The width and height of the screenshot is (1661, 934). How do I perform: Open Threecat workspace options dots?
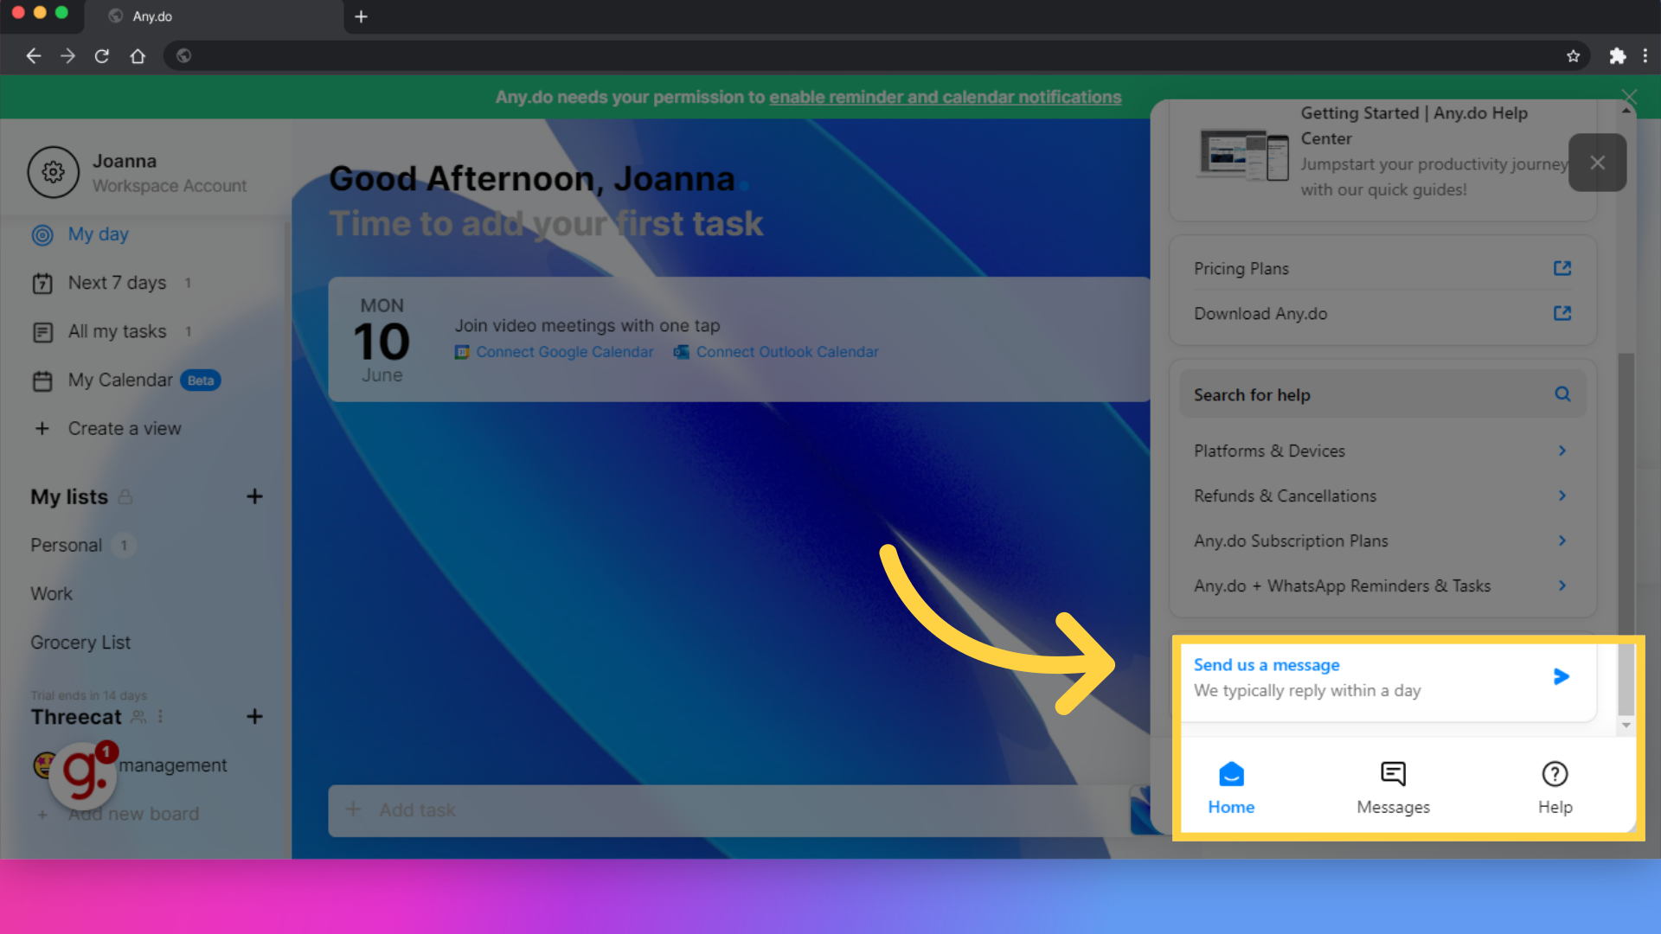161,716
